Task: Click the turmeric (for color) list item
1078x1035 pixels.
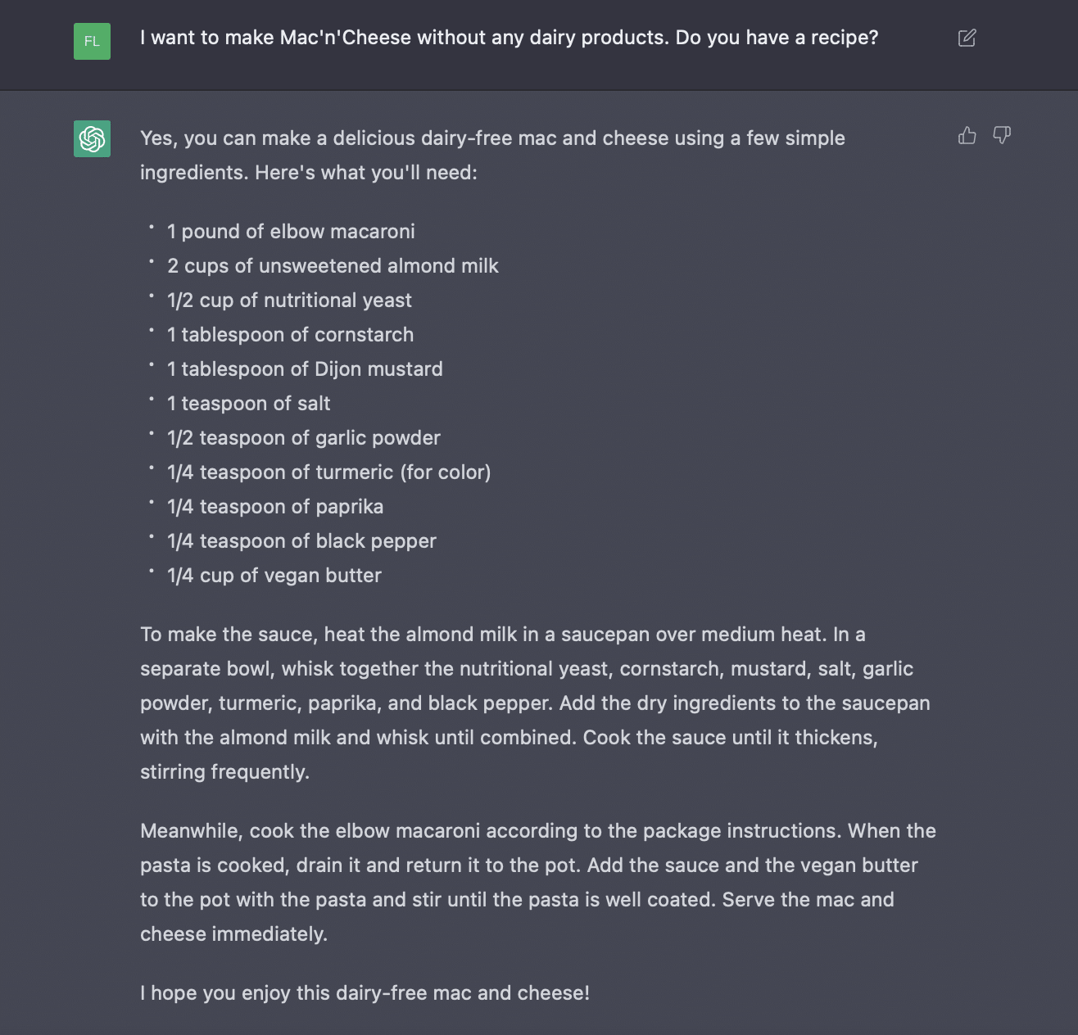Action: pos(329,472)
